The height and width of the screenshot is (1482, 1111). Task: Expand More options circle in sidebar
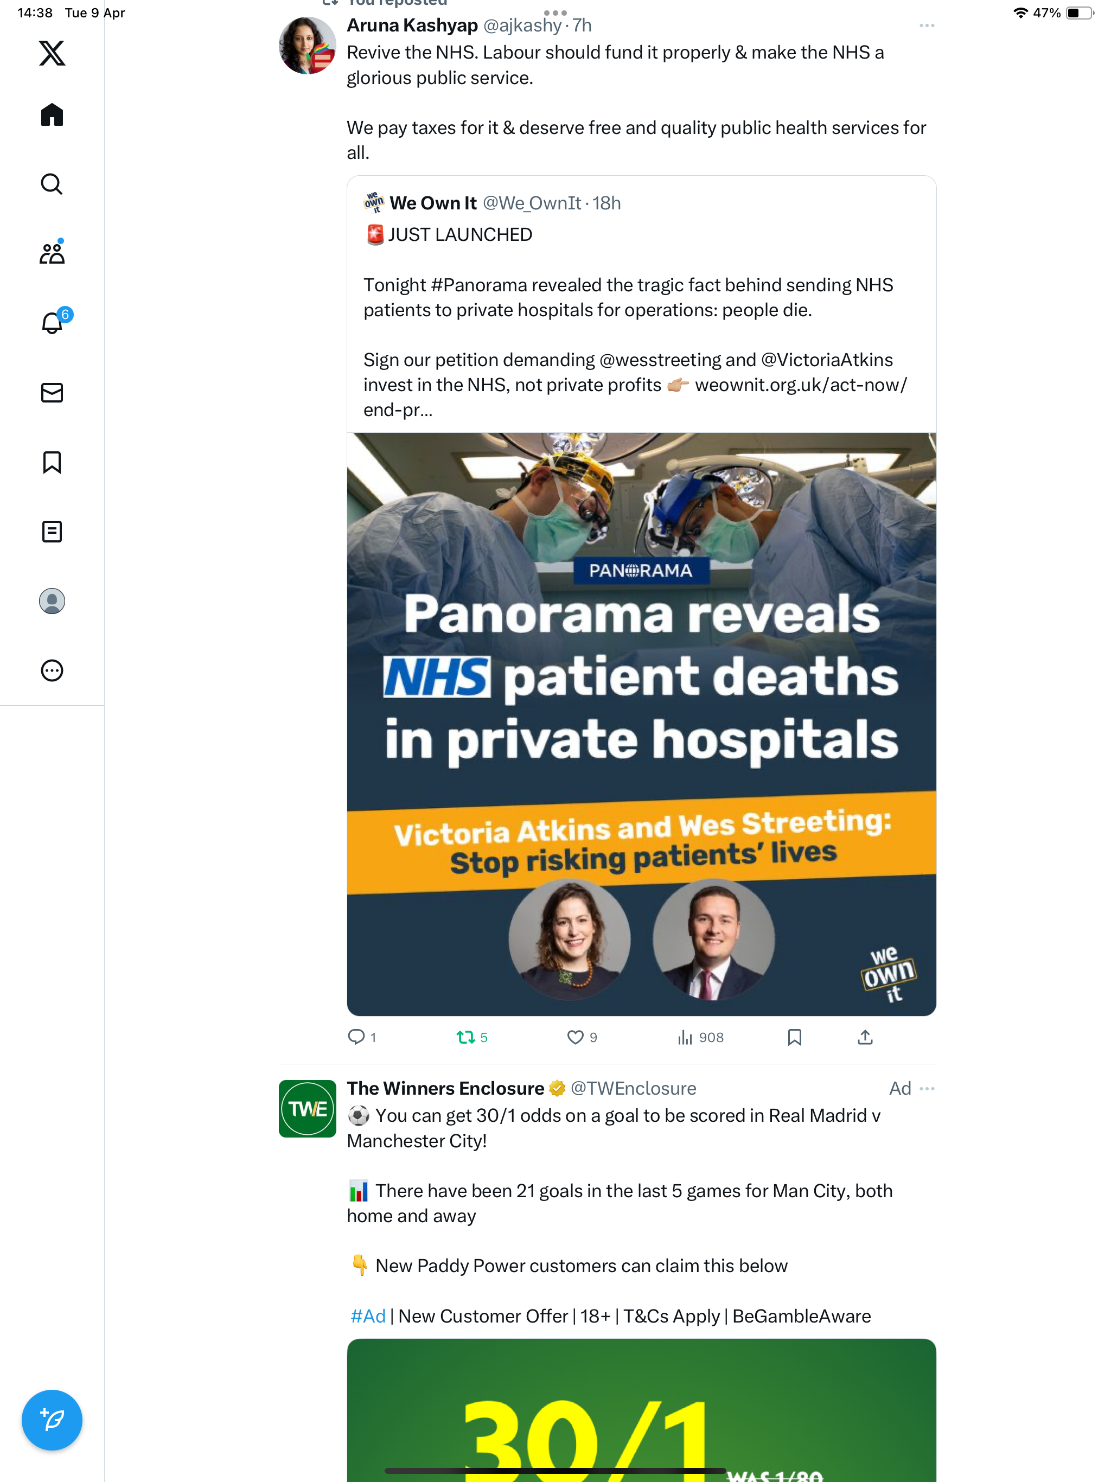click(52, 670)
